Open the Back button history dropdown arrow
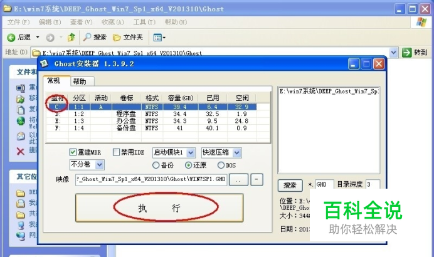 click(x=38, y=37)
